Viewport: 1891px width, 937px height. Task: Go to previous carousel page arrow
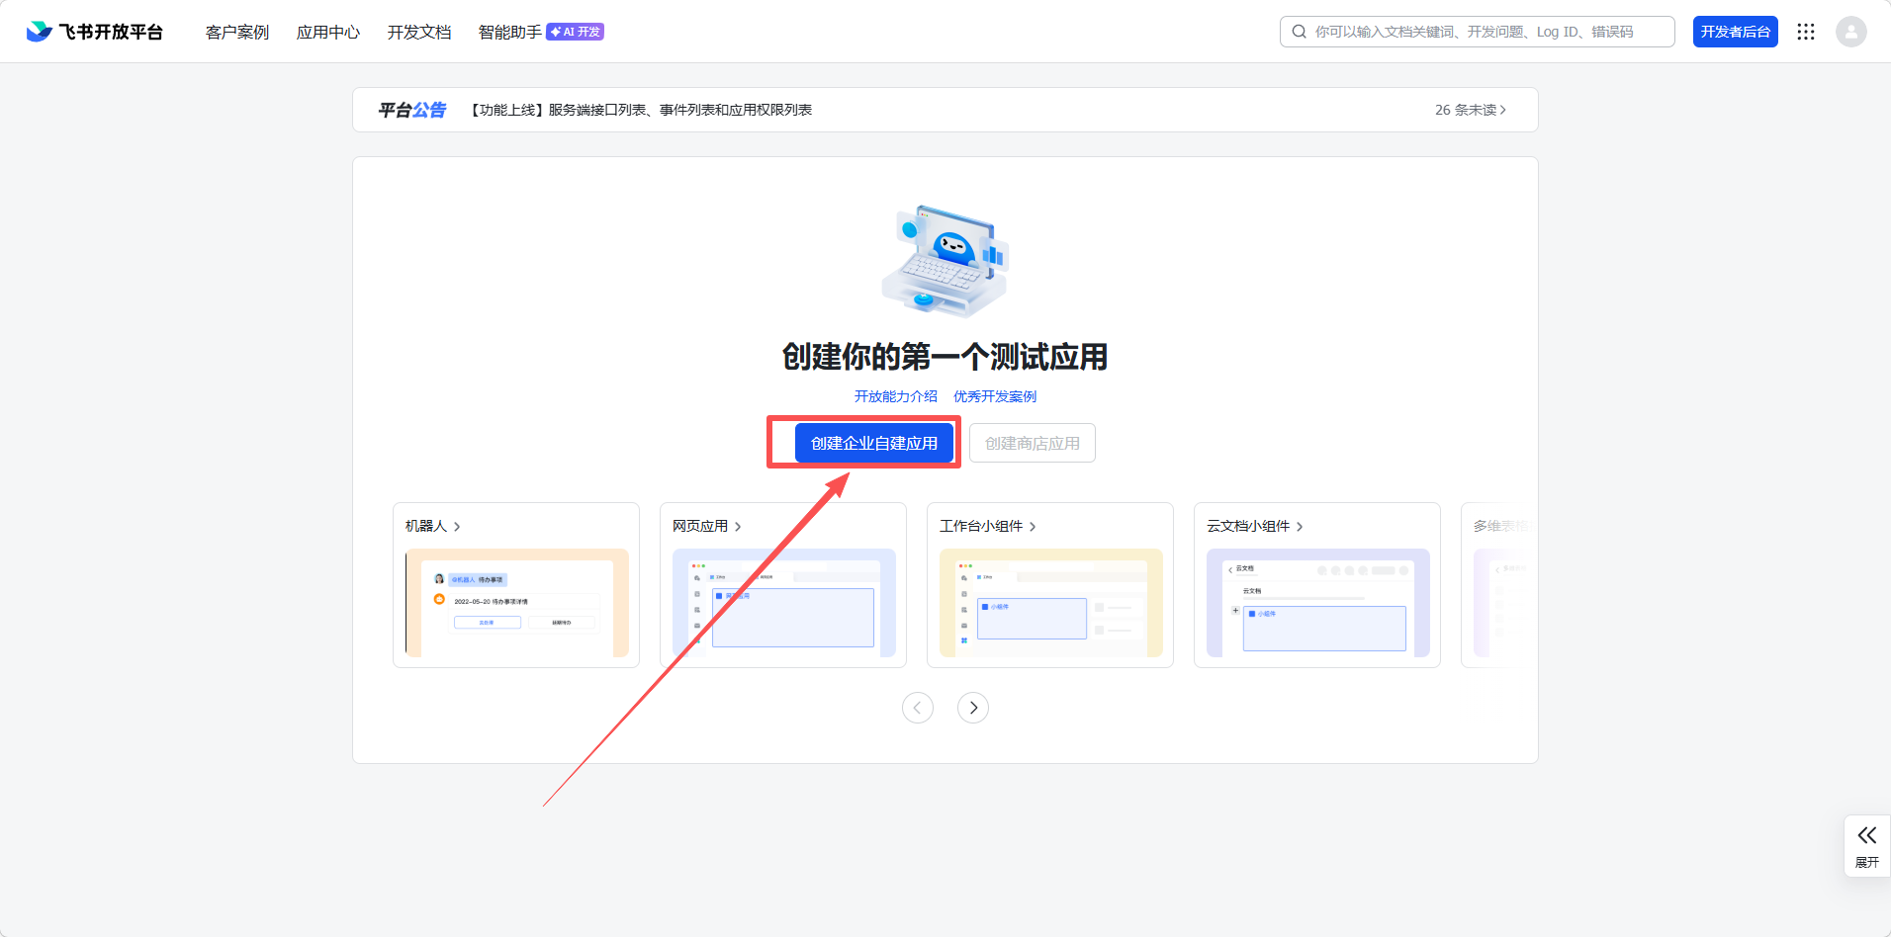[x=918, y=708]
